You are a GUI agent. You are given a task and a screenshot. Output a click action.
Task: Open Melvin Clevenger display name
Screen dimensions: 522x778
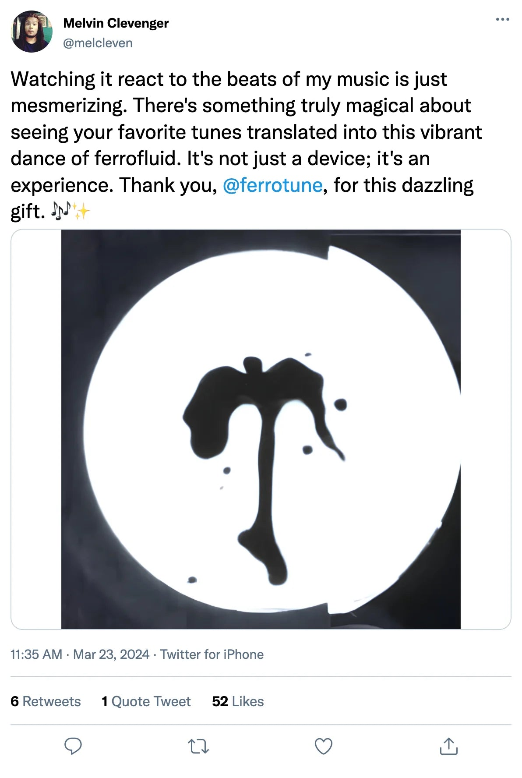pos(116,23)
